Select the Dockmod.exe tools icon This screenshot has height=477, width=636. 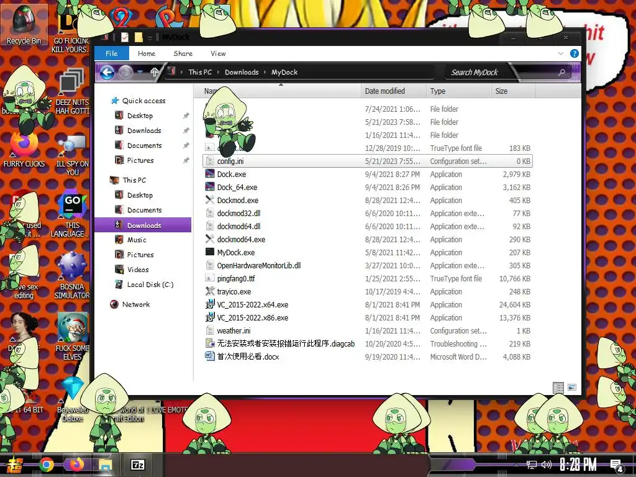(210, 200)
